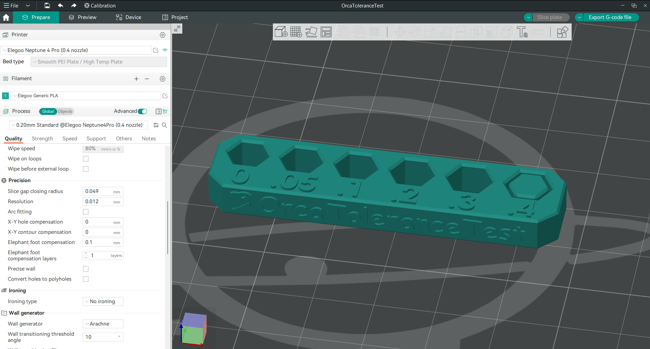This screenshot has height=349, width=650.
Task: Select the Move tool in viewport toolbar
Action: (x=399, y=32)
